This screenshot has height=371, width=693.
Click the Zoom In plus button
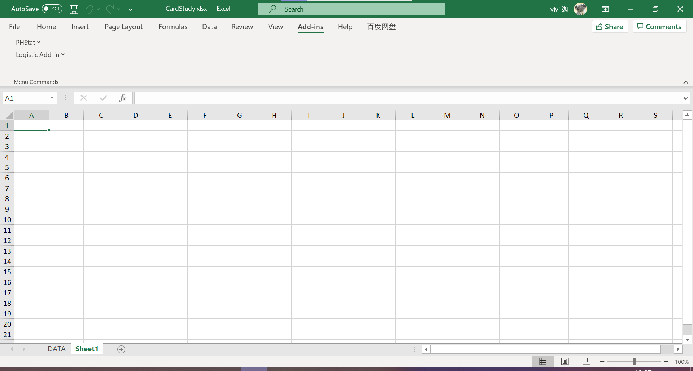click(x=666, y=361)
